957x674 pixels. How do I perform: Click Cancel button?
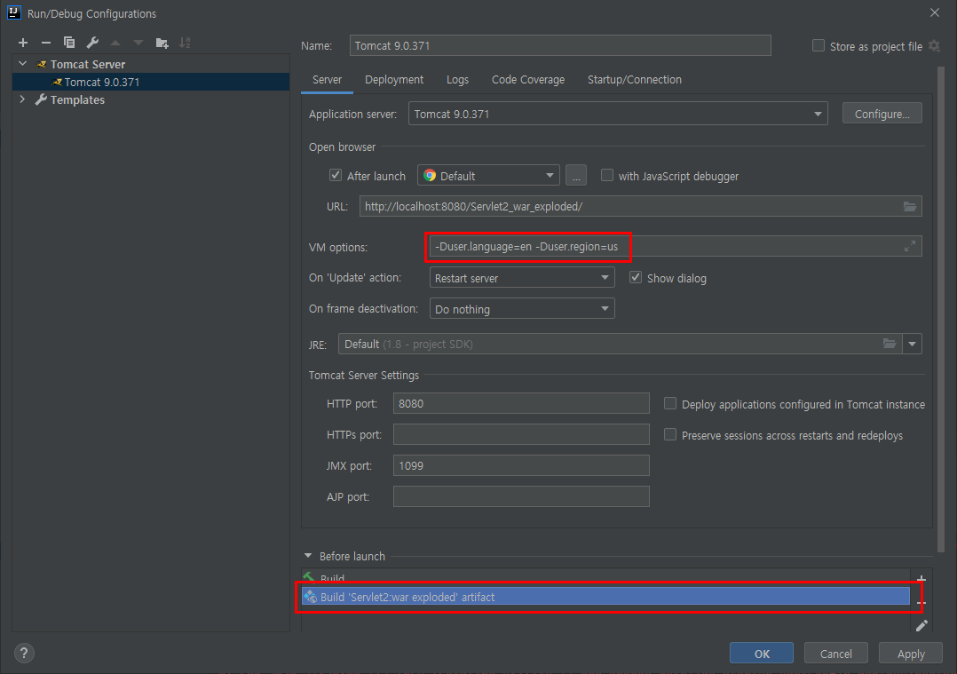tap(835, 654)
